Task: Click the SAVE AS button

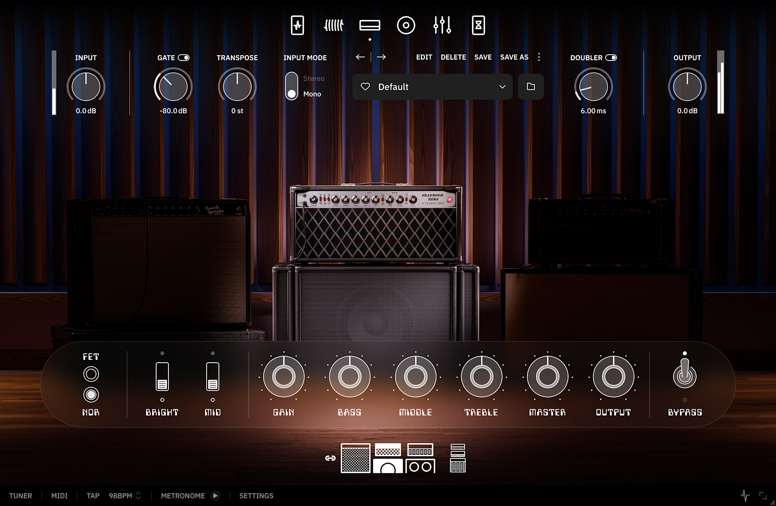Action: pyautogui.click(x=514, y=57)
